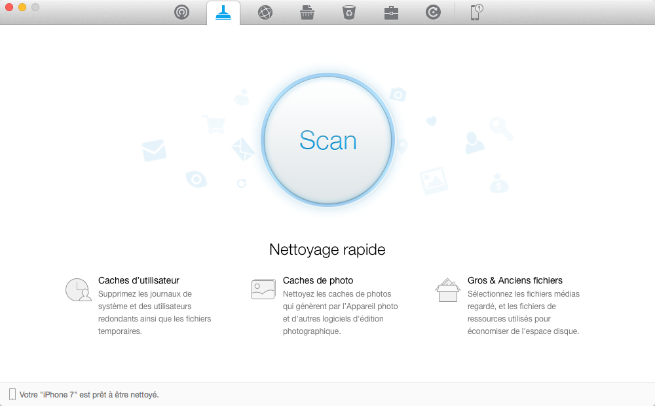Select the 'Caches de photo' heading
Image resolution: width=655 pixels, height=406 pixels.
(x=318, y=280)
